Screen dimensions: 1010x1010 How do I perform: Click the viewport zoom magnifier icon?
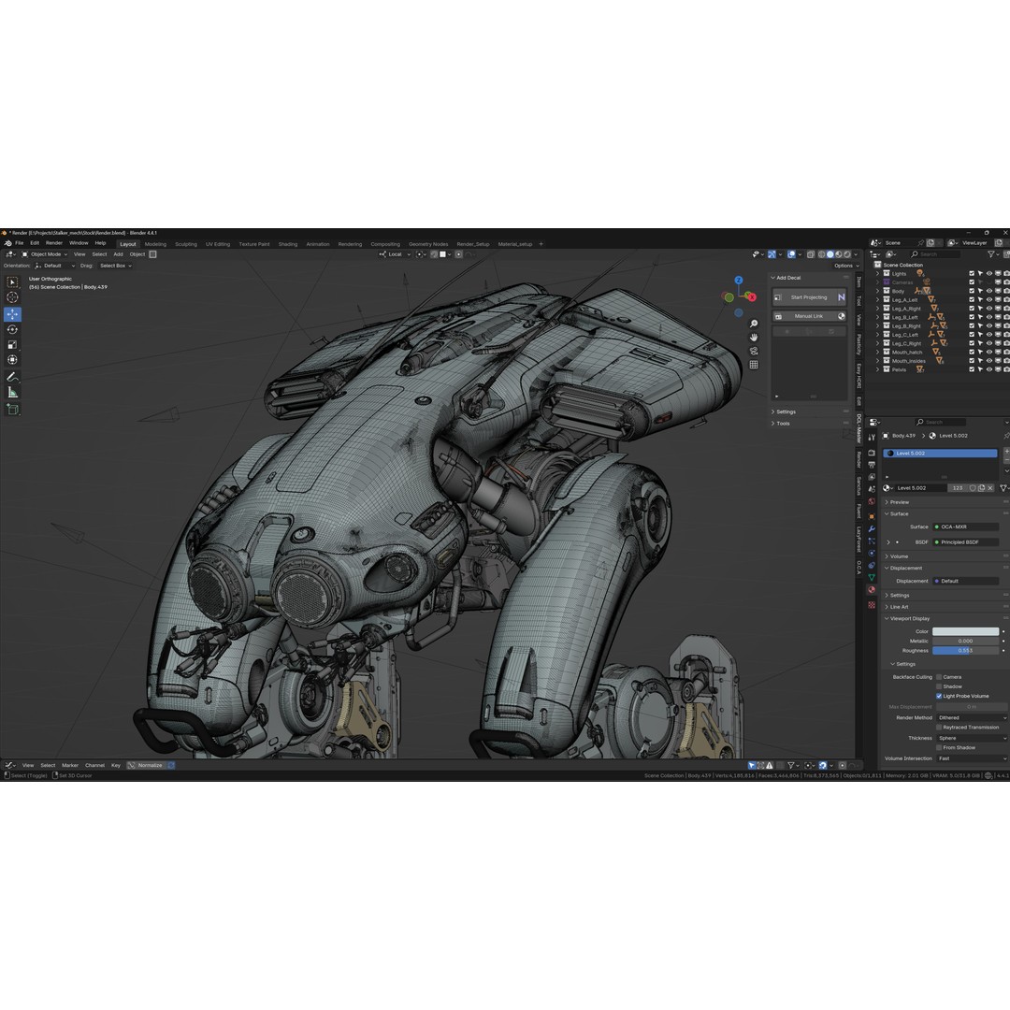754,324
